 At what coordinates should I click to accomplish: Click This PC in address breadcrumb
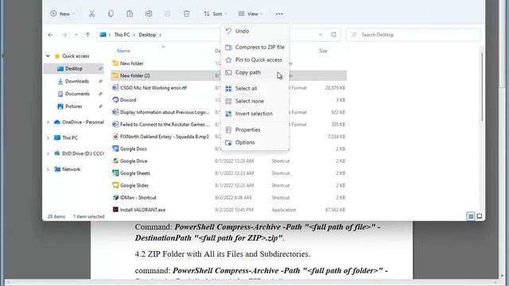click(122, 35)
